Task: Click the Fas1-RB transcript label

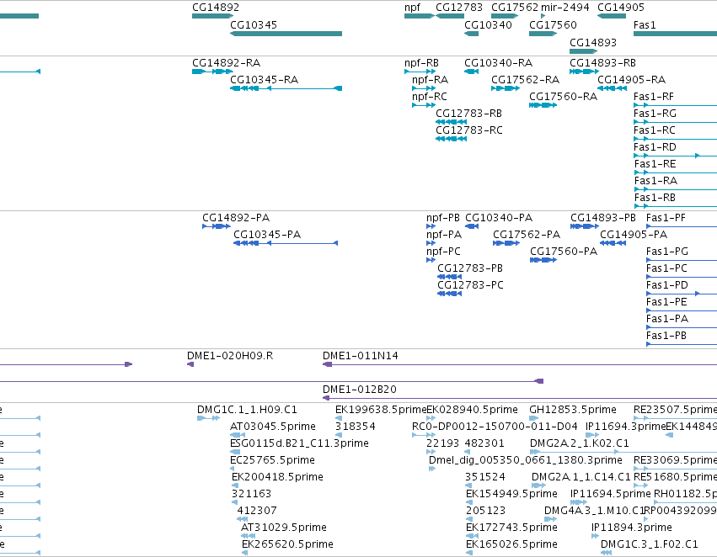Action: point(655,198)
